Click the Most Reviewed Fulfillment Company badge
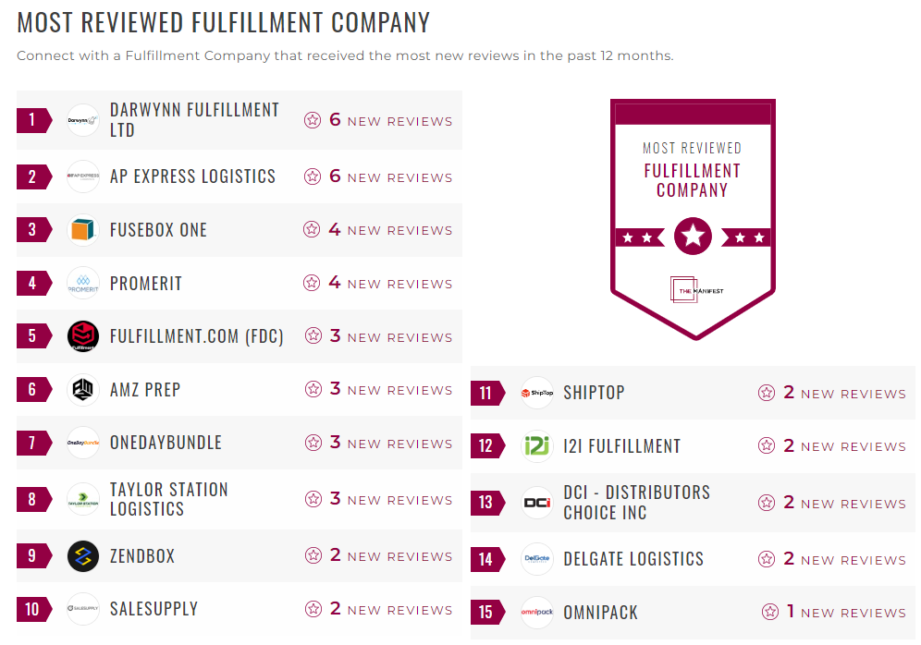 click(x=693, y=217)
